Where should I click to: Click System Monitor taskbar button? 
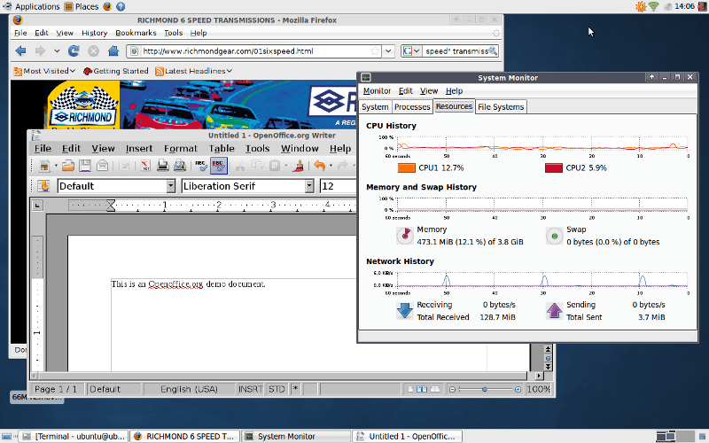[x=296, y=436]
